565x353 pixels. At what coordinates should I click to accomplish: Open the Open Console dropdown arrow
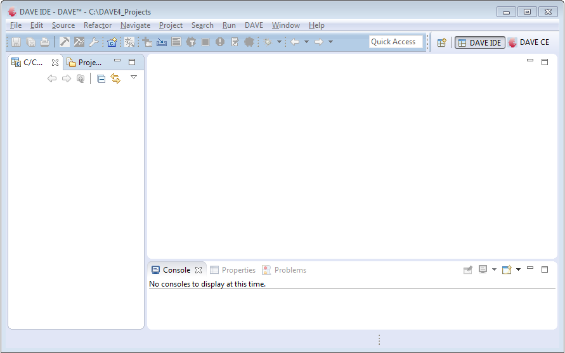pos(519,269)
